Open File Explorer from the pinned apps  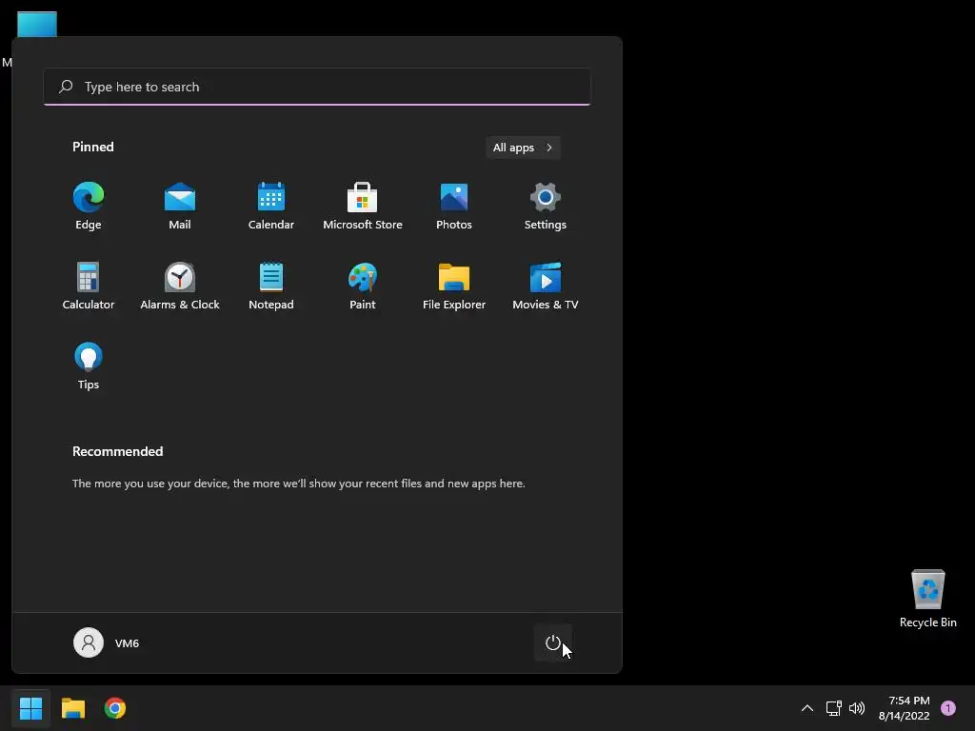454,286
